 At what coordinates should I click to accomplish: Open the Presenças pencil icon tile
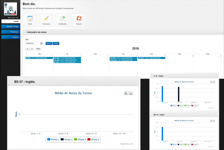46,20
